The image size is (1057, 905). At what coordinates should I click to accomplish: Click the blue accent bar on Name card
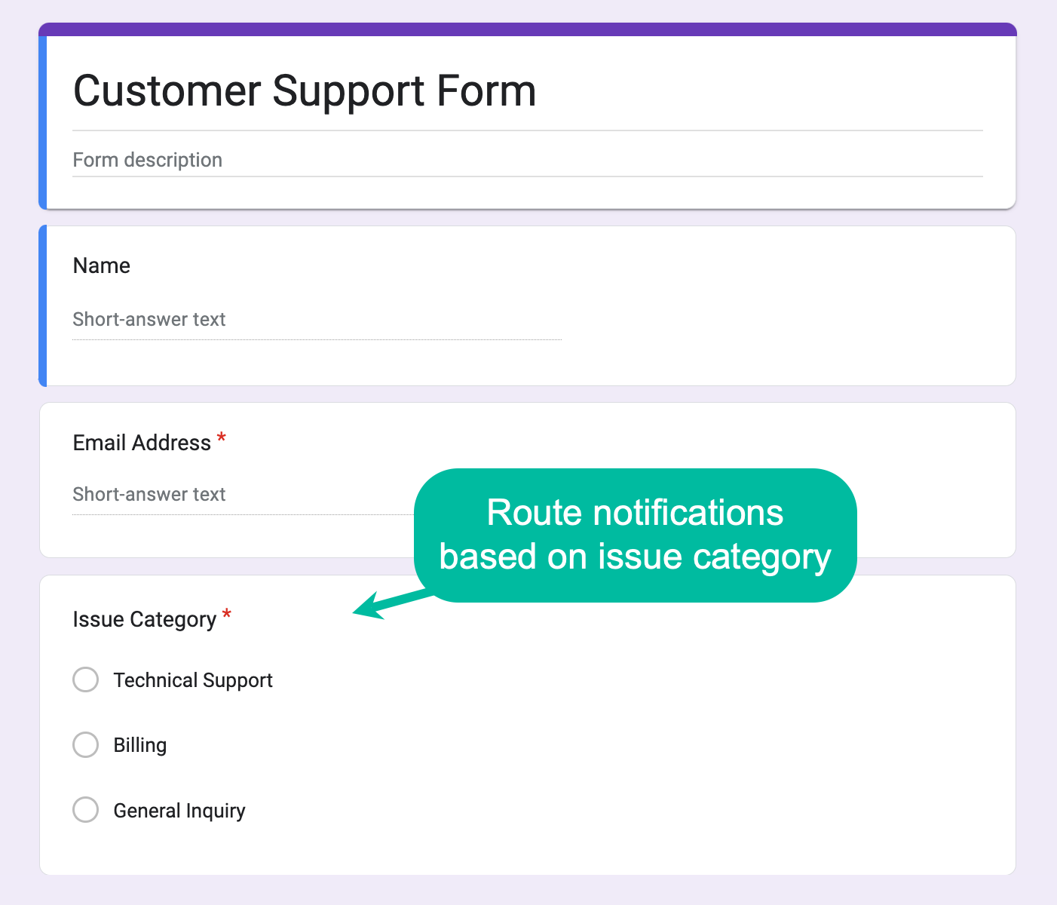[43, 305]
